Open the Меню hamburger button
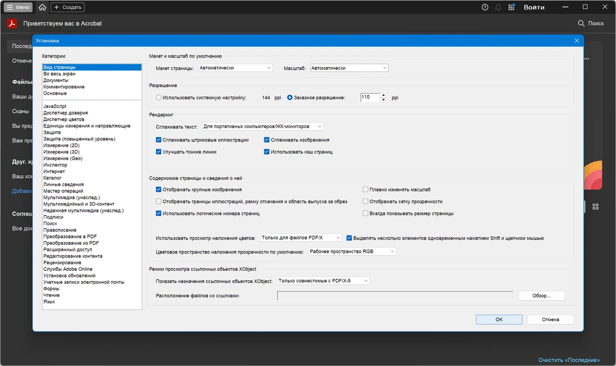 (18, 7)
